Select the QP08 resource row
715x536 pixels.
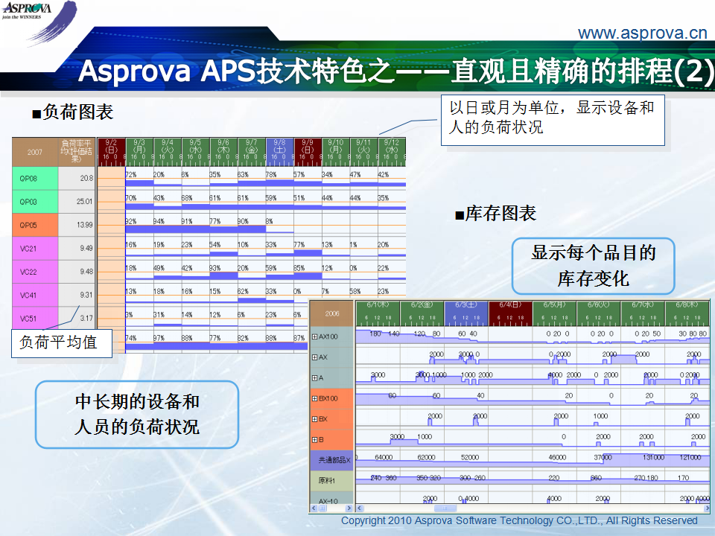[35, 178]
